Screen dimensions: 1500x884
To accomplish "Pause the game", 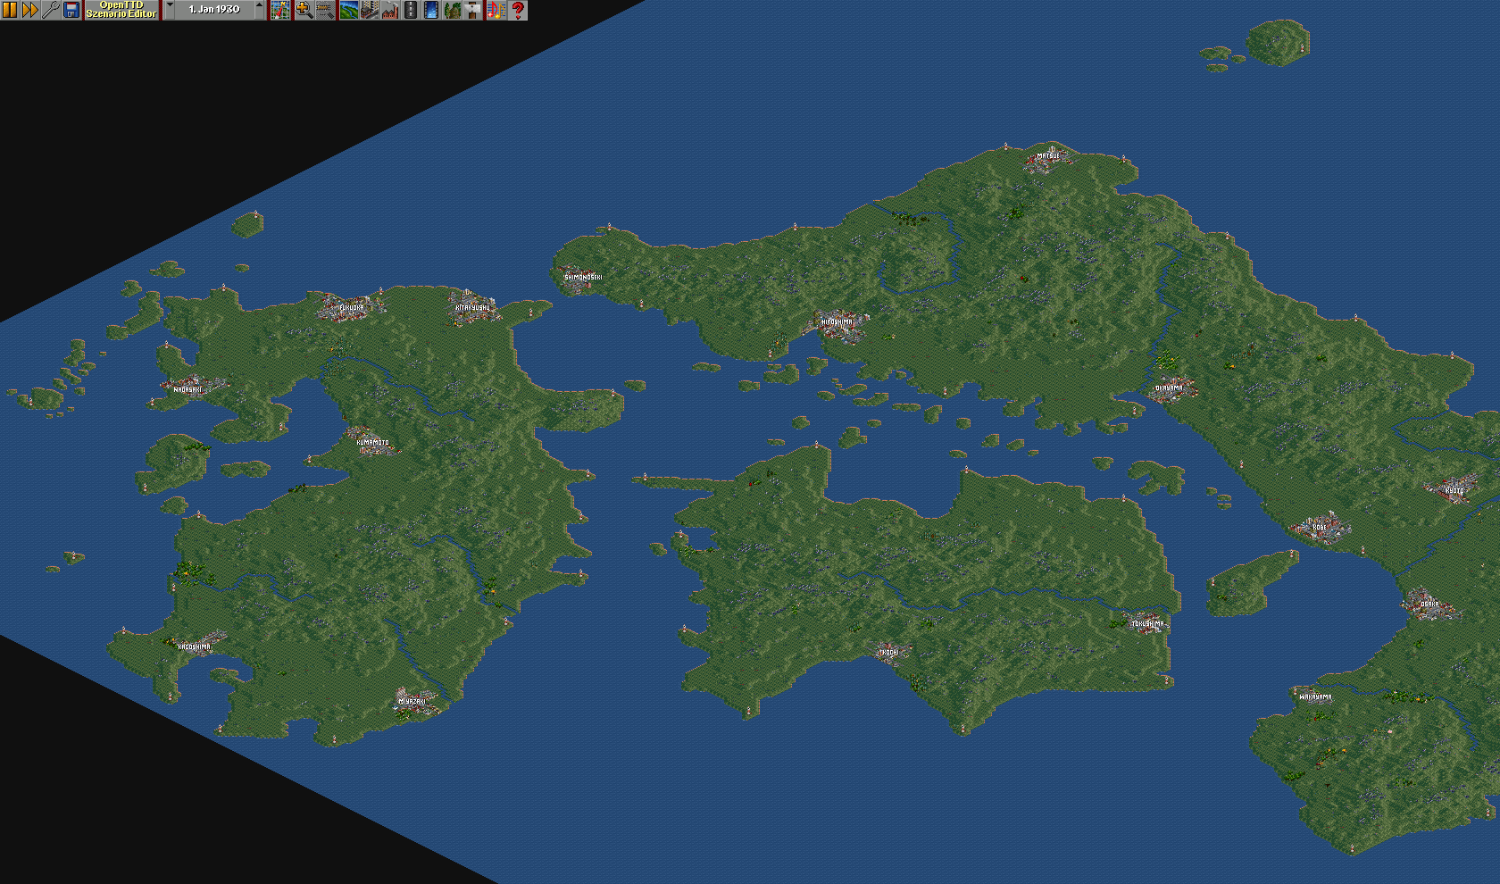I will coord(10,10).
